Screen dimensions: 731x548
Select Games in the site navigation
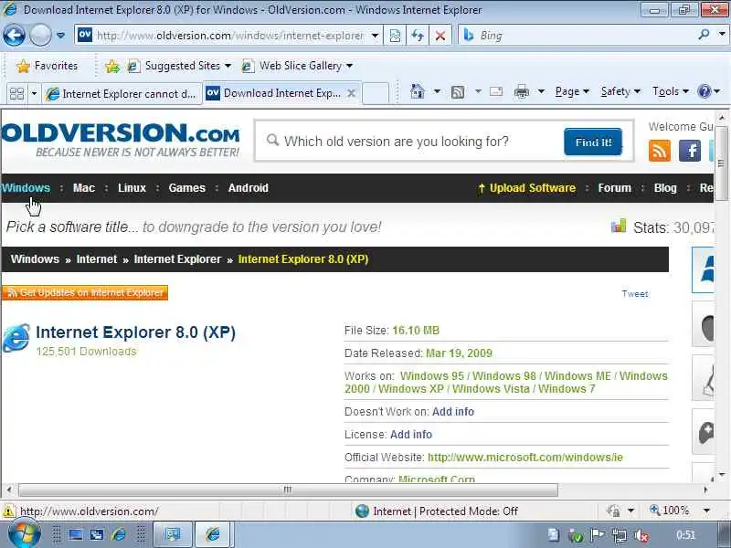(187, 188)
